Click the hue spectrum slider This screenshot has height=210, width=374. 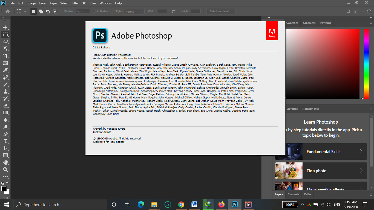tap(367, 63)
